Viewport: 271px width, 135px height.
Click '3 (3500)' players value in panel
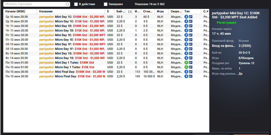tap(245, 46)
